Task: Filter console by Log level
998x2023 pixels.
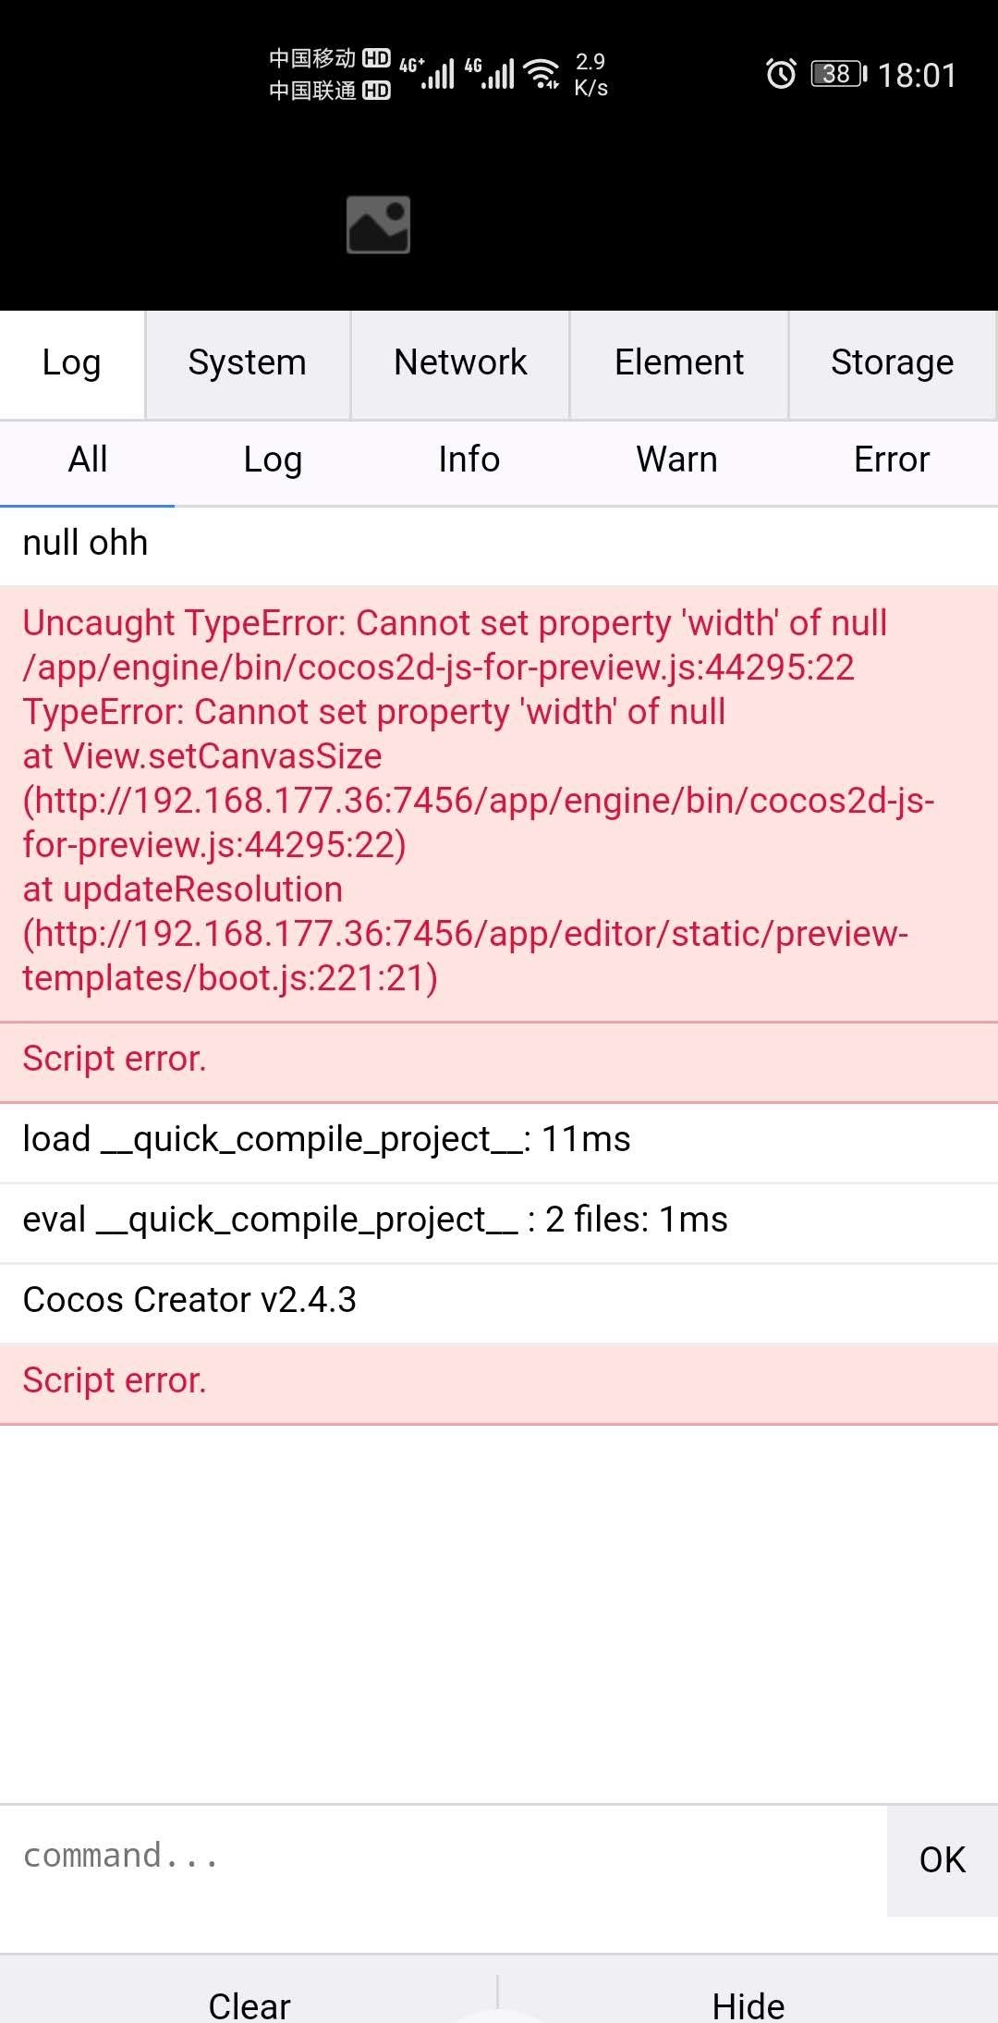Action: coord(273,460)
